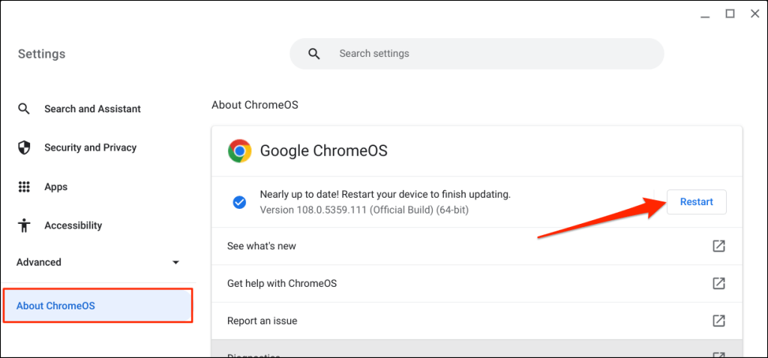The image size is (768, 358).
Task: Minimize the Settings window
Action: coord(704,13)
